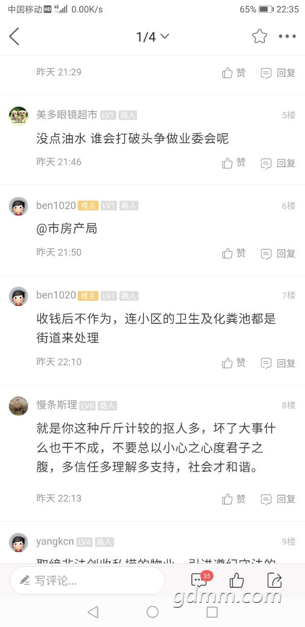
Task: Like ben1020's 6楼 comment
Action: tap(234, 253)
